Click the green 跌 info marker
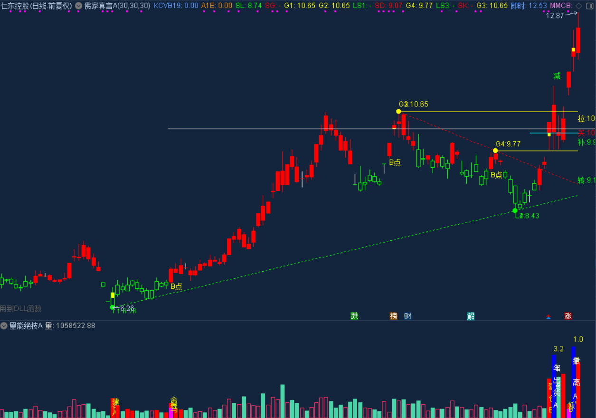This screenshot has width=596, height=418. (354, 316)
